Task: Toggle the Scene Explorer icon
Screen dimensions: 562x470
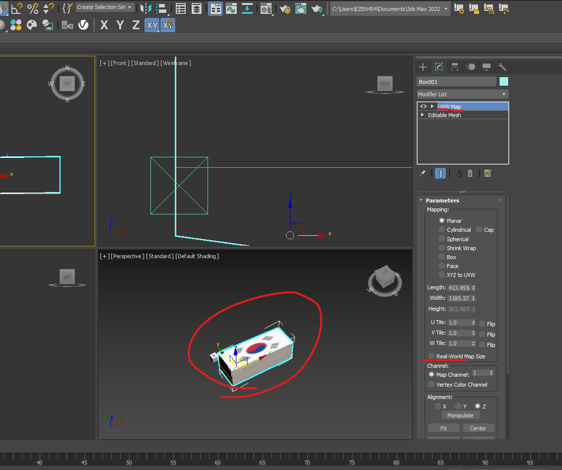Action: click(x=181, y=8)
